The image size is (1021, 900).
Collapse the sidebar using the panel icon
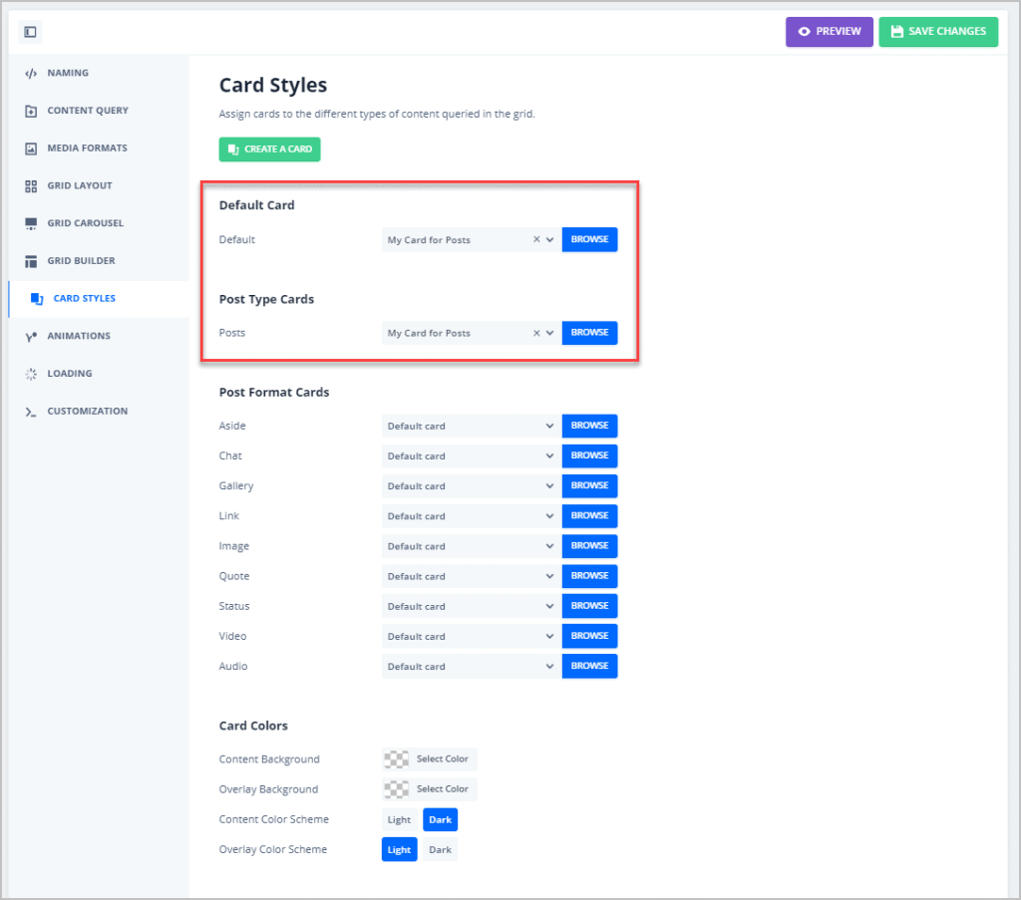click(x=29, y=32)
